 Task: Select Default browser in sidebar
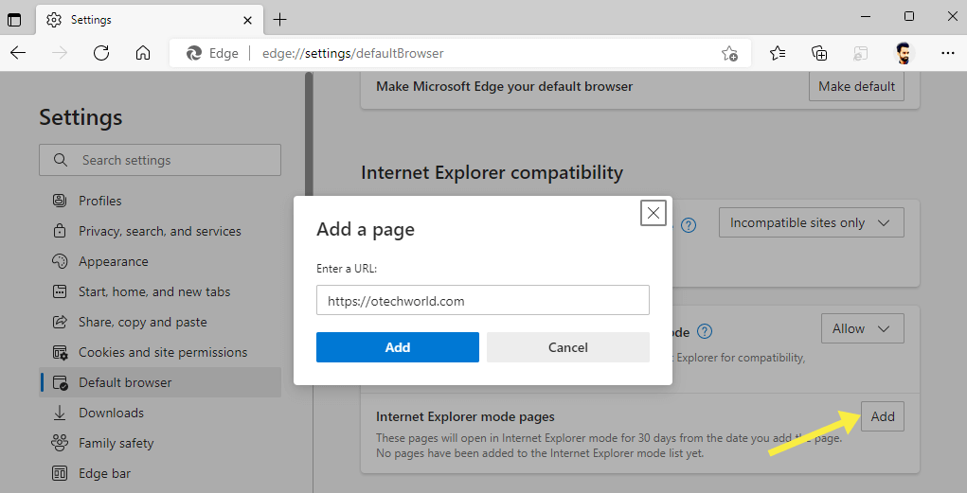[160, 382]
